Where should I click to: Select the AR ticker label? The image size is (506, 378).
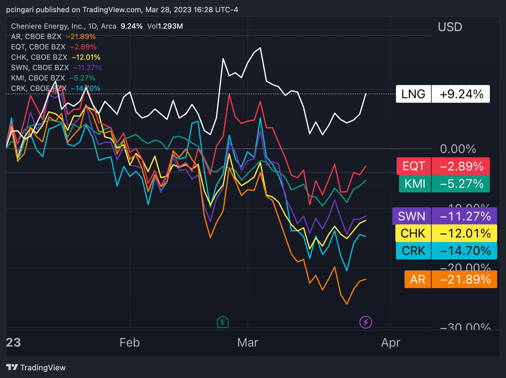(x=418, y=279)
